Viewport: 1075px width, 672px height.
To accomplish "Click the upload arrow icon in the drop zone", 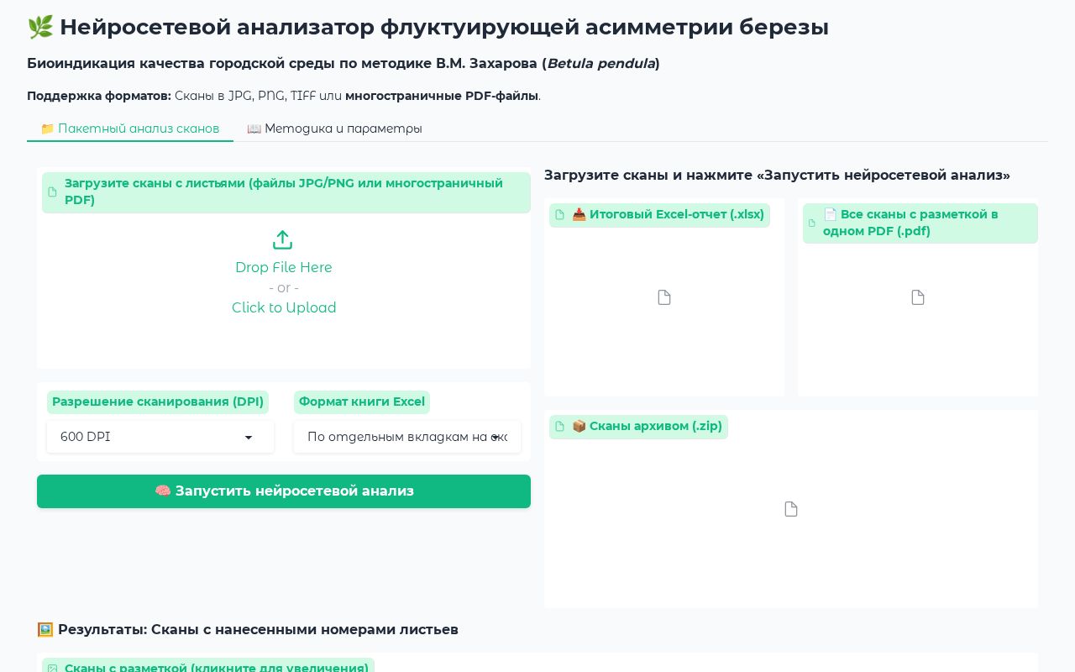I will coord(283,240).
